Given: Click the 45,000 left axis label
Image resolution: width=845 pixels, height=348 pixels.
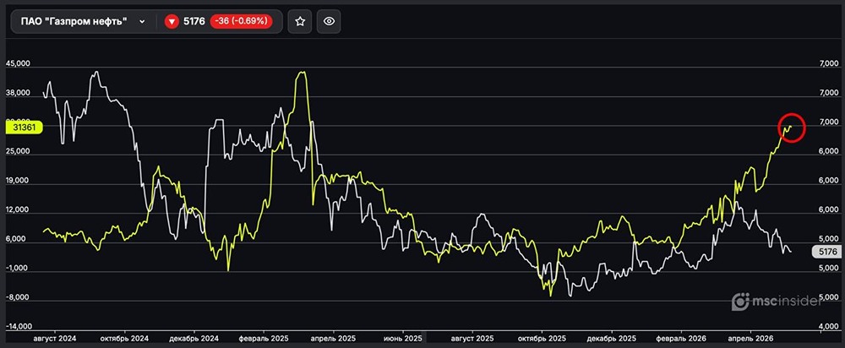Looking at the screenshot, I should click(17, 63).
